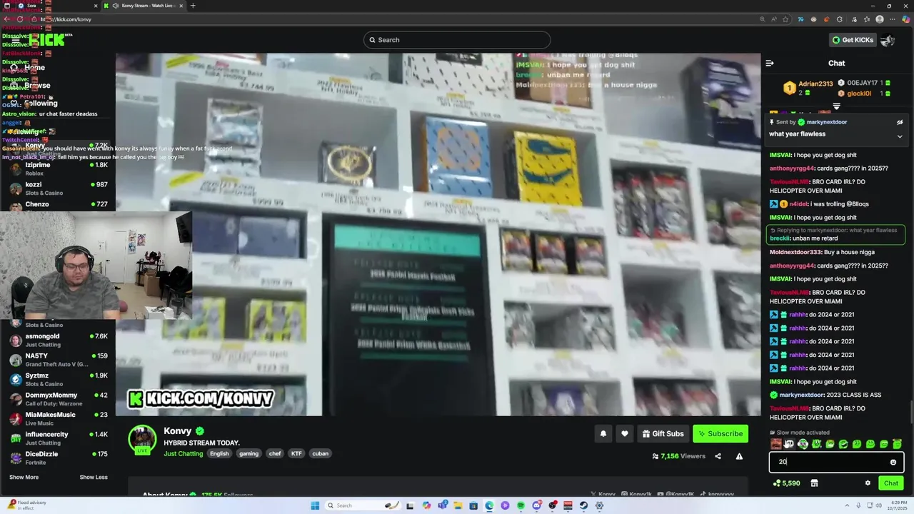Open browser favorites star icon
The height and width of the screenshot is (514, 914).
[785, 19]
